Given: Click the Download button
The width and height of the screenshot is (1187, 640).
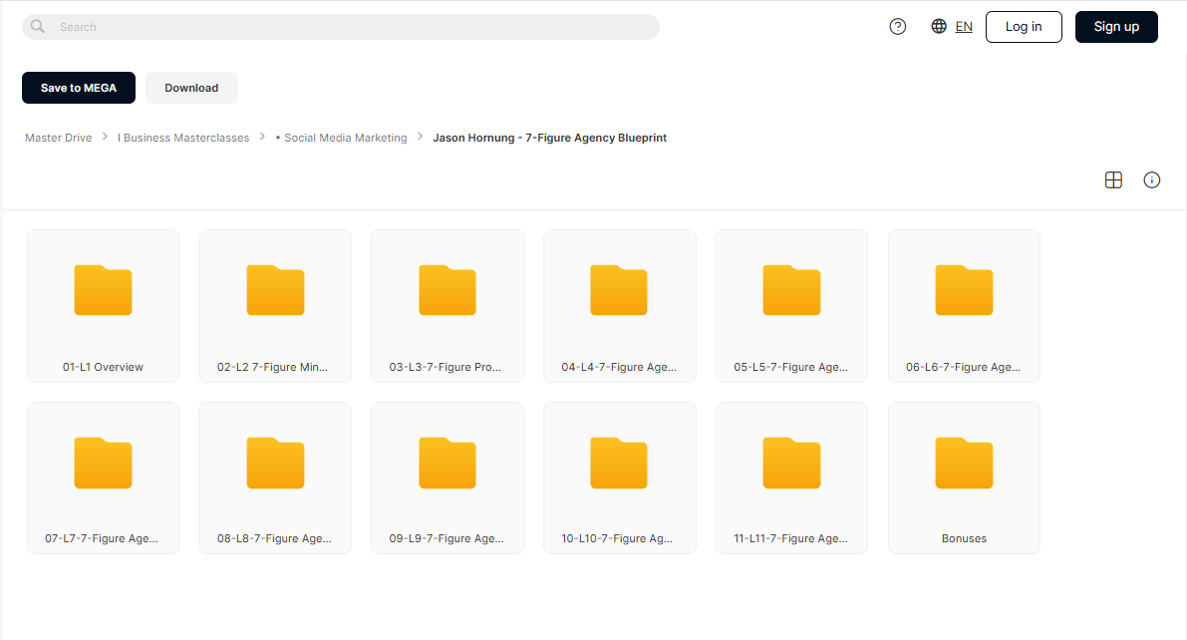Looking at the screenshot, I should (x=191, y=88).
